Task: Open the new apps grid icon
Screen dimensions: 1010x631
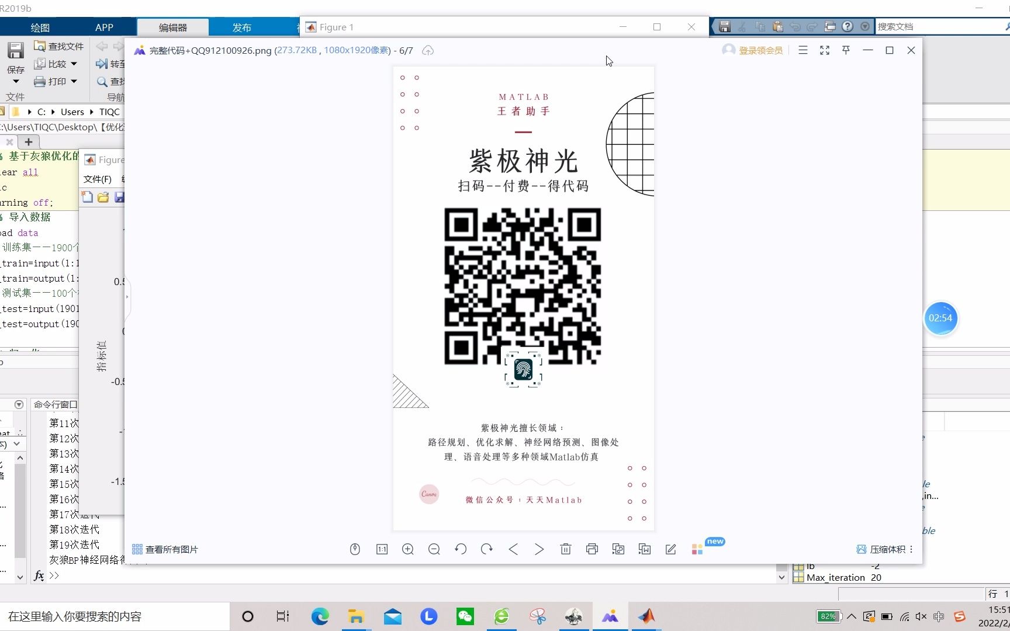Action: (x=697, y=549)
